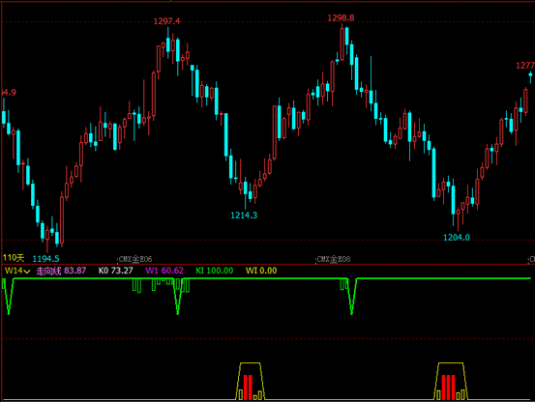Click the CMX金E08 contract marker
The image size is (535, 402).
(x=334, y=259)
